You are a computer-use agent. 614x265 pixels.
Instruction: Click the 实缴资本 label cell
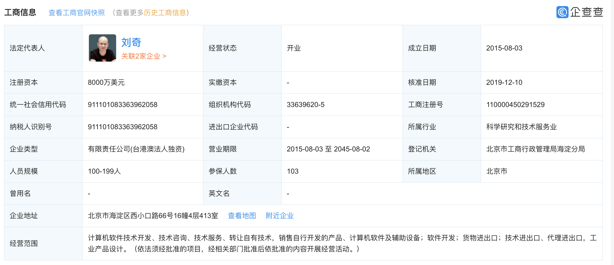point(242,83)
